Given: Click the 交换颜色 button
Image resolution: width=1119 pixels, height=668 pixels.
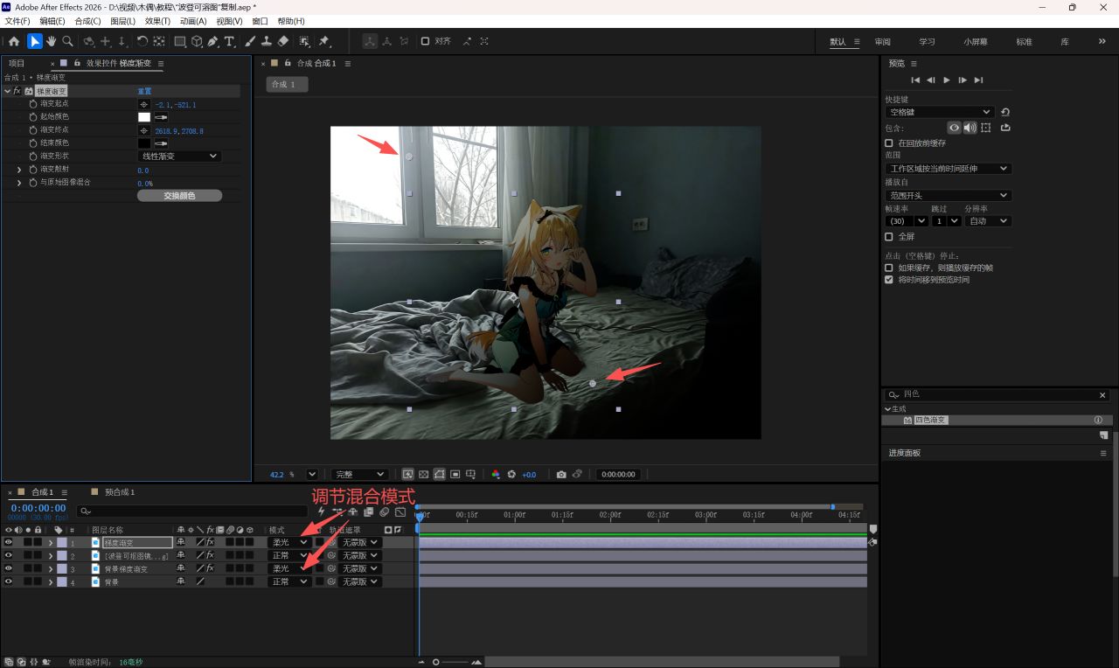Looking at the screenshot, I should pyautogui.click(x=179, y=196).
